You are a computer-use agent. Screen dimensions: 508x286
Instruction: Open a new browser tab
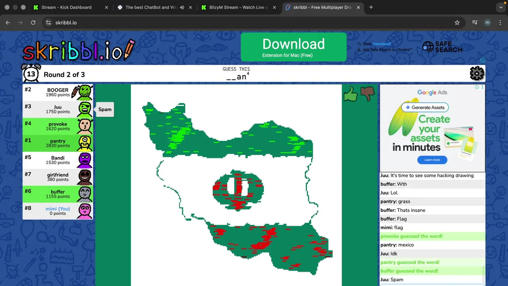point(371,7)
